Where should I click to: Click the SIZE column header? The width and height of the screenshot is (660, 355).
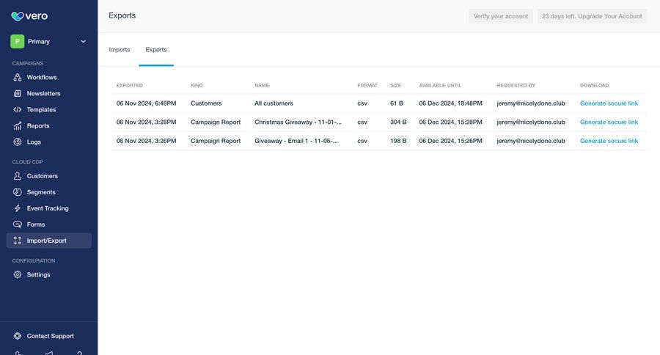click(396, 86)
